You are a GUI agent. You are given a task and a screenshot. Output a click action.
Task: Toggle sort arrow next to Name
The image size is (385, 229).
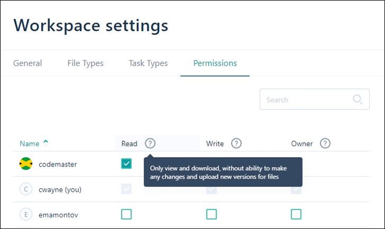[46, 142]
